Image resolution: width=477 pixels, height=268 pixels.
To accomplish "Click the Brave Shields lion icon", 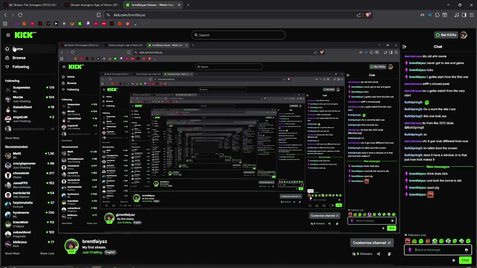I will [368, 15].
